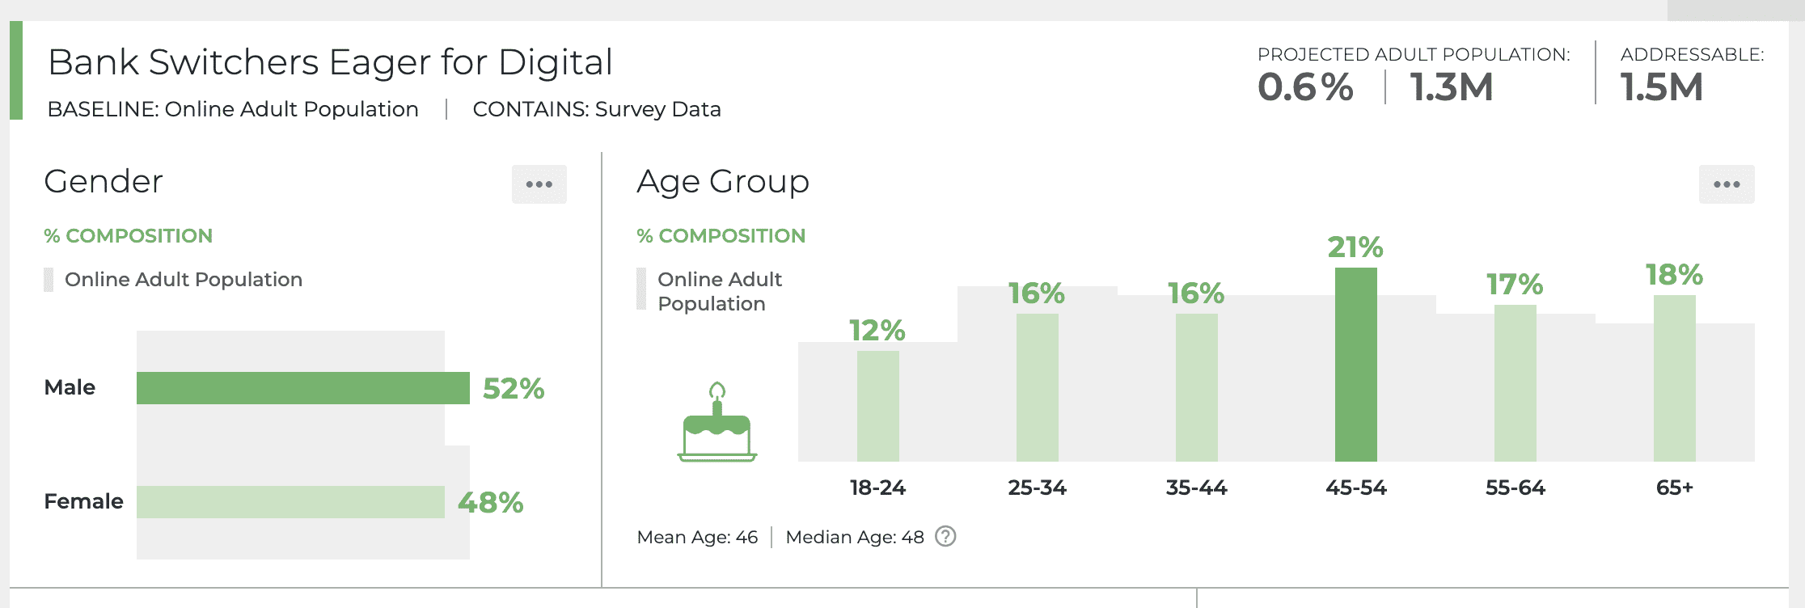Select the 25-34 age bar
The height and width of the screenshot is (608, 1805).
(1037, 387)
